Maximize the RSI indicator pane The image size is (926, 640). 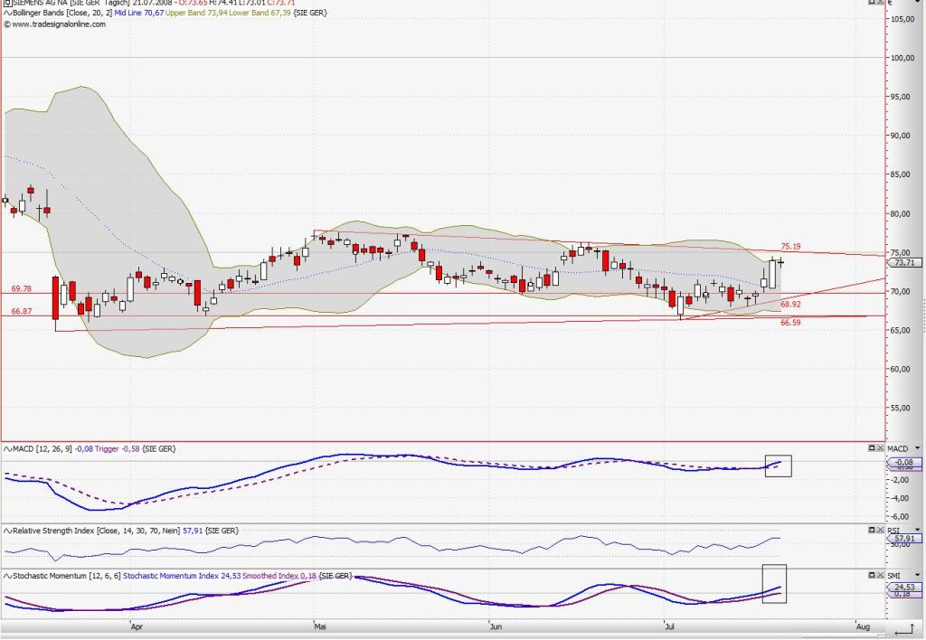[872, 530]
